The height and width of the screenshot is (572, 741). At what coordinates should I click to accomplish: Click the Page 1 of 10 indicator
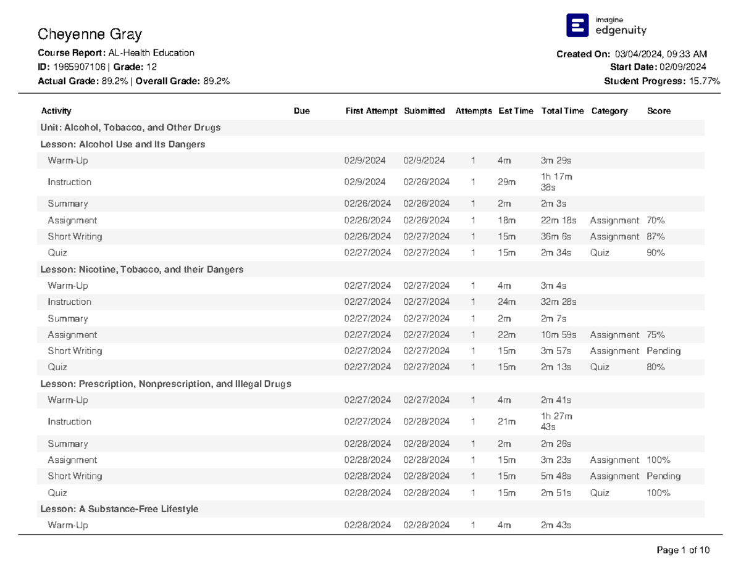pos(684,550)
